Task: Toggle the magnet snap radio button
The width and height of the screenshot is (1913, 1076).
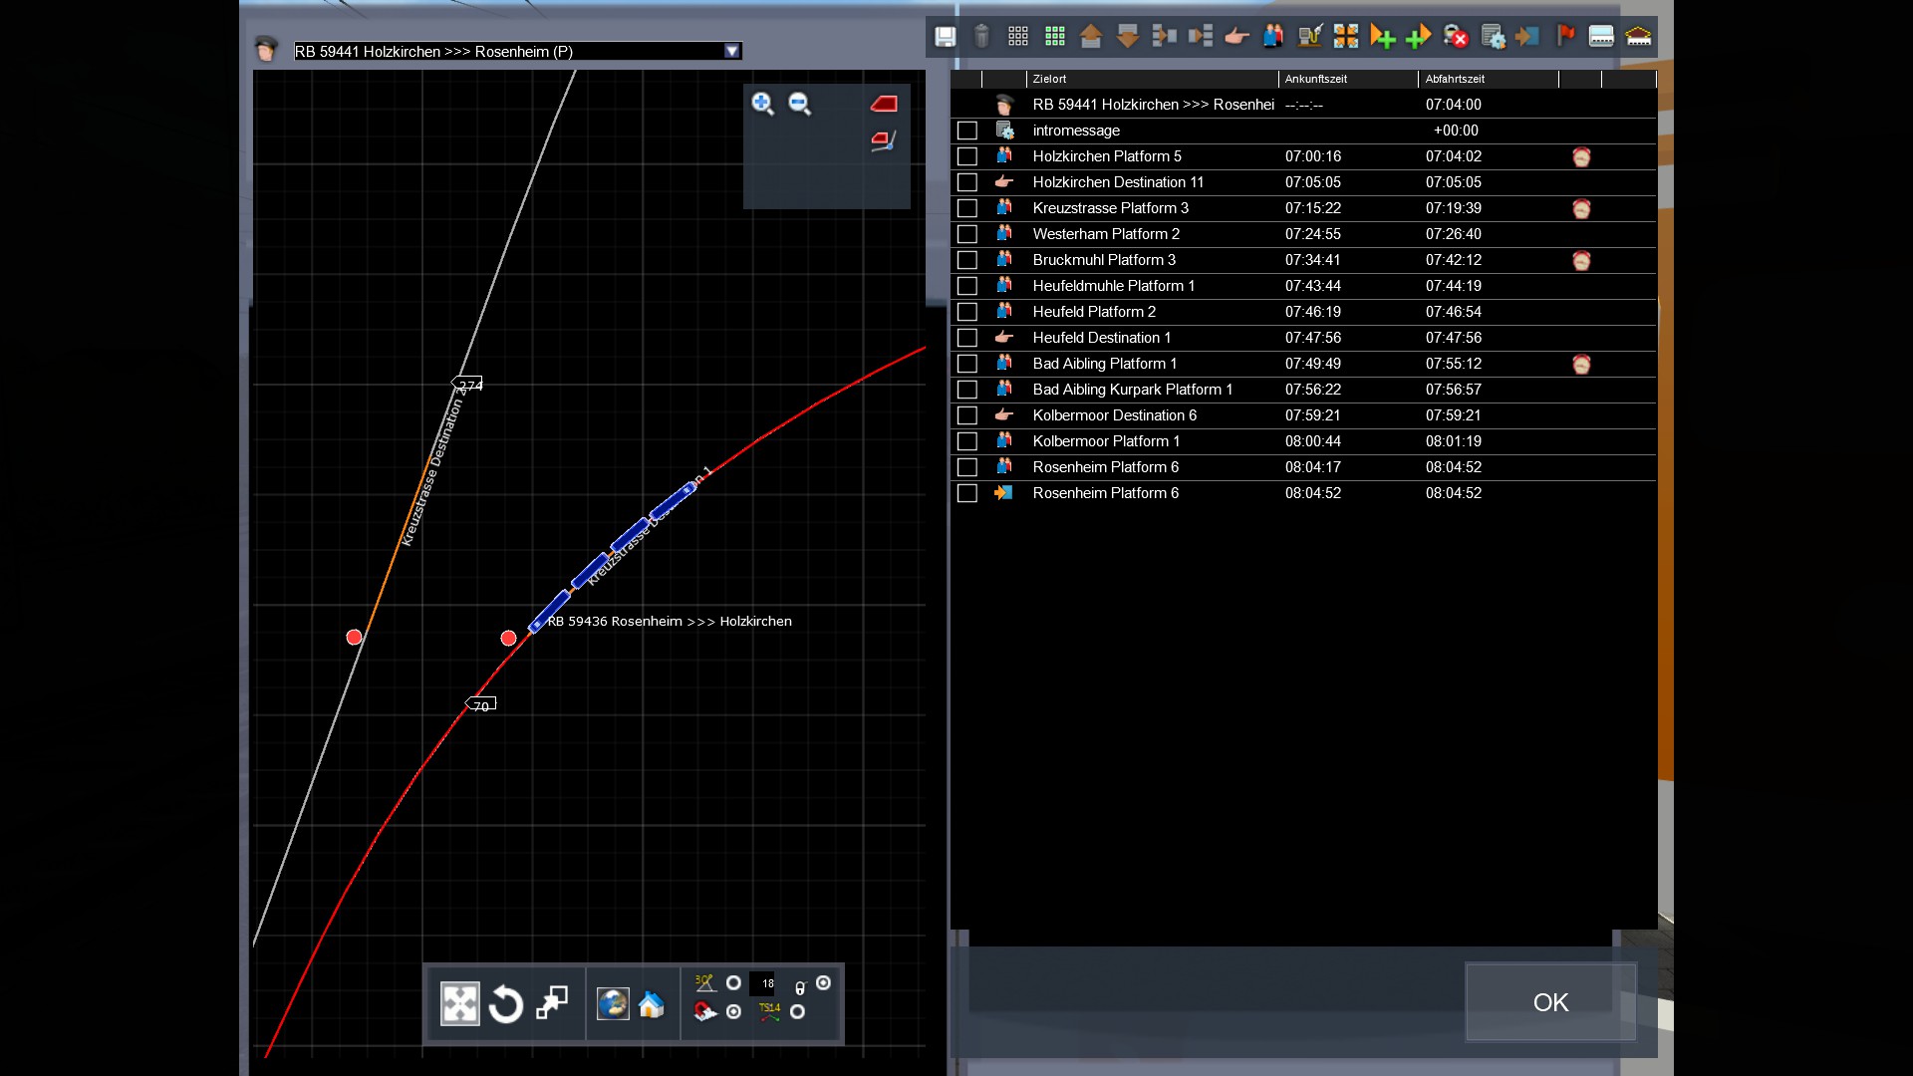Action: (734, 1011)
